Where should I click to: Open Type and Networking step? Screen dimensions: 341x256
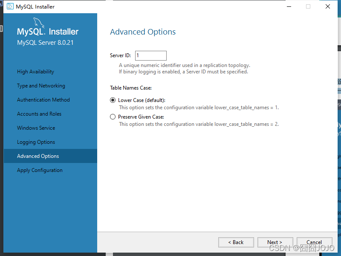(x=41, y=86)
